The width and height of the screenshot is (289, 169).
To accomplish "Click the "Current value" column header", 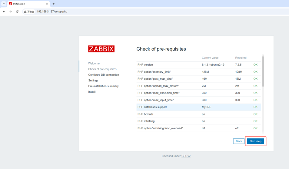I will pos(210,58).
